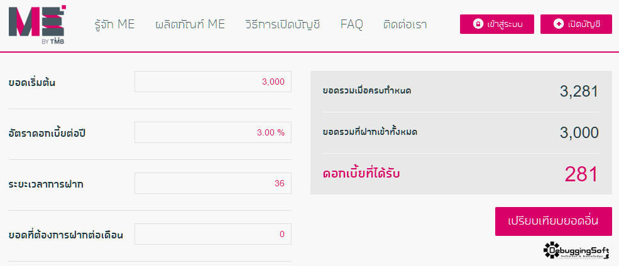Select the monthly deposit field showing 0
This screenshot has height=266, width=619.
[x=213, y=234]
